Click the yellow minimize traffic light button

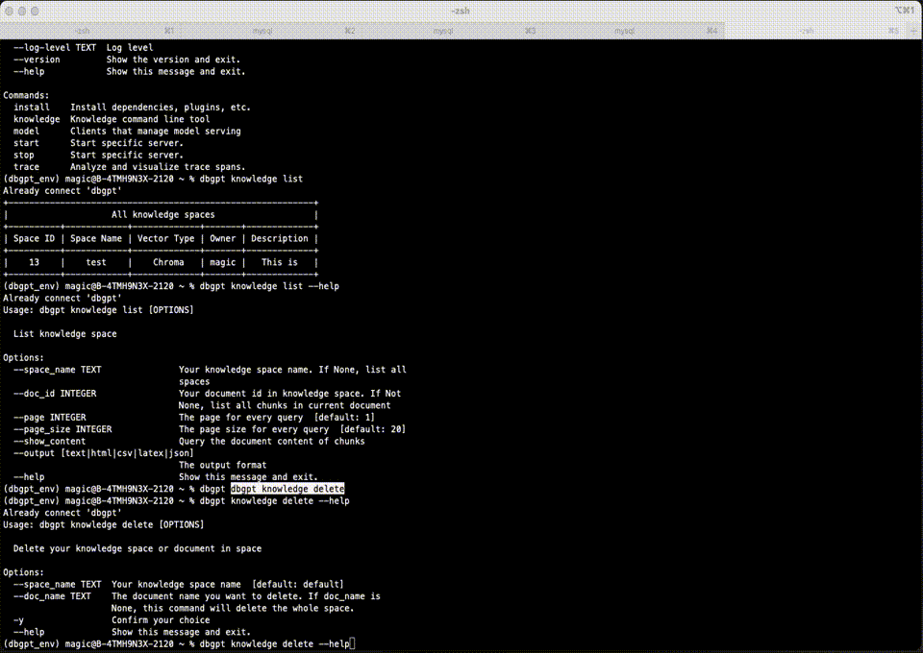[23, 11]
